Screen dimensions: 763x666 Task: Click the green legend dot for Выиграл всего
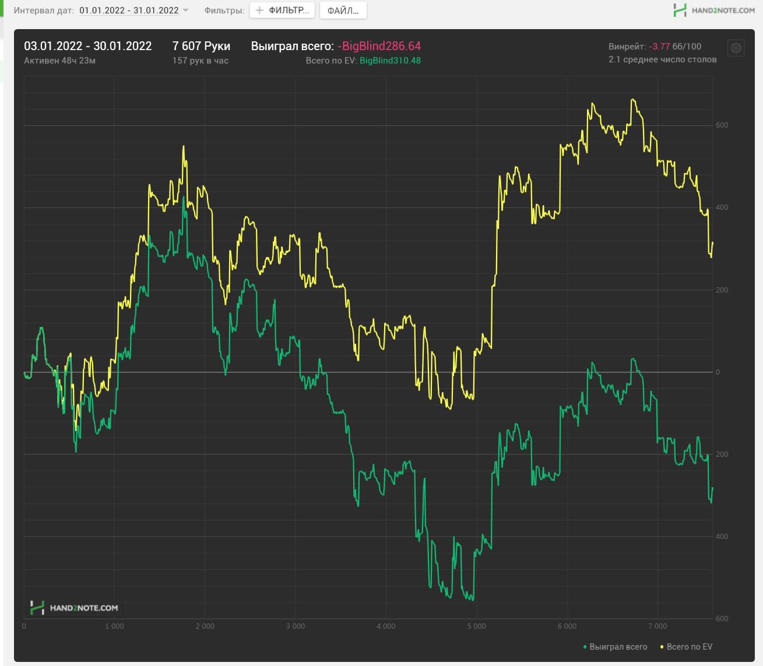click(x=585, y=647)
